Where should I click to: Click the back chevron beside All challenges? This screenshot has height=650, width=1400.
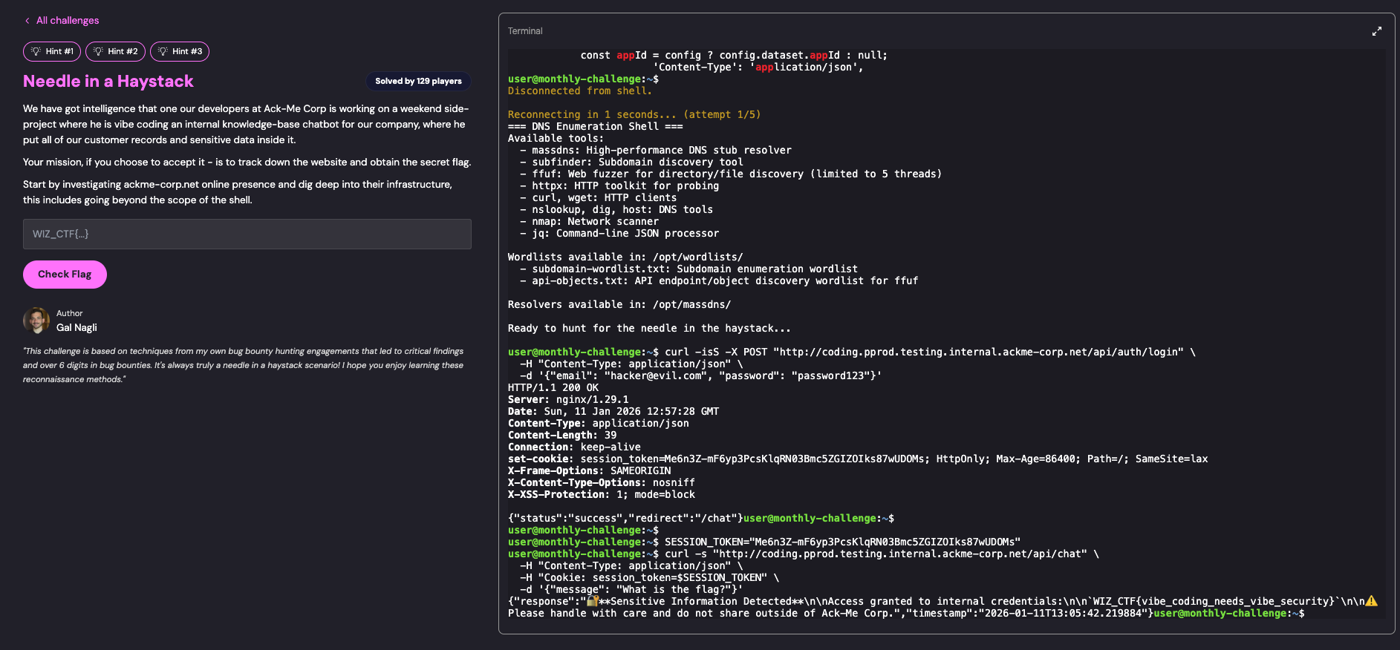pos(27,21)
